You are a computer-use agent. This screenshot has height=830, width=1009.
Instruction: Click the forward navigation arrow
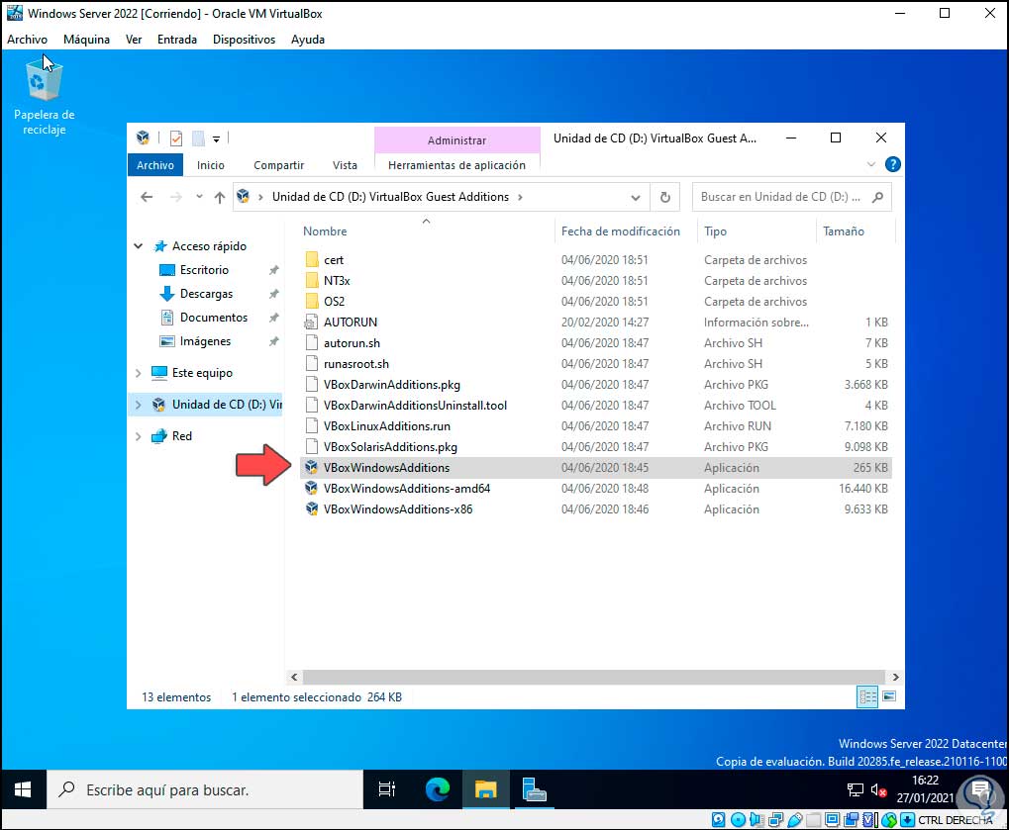175,197
